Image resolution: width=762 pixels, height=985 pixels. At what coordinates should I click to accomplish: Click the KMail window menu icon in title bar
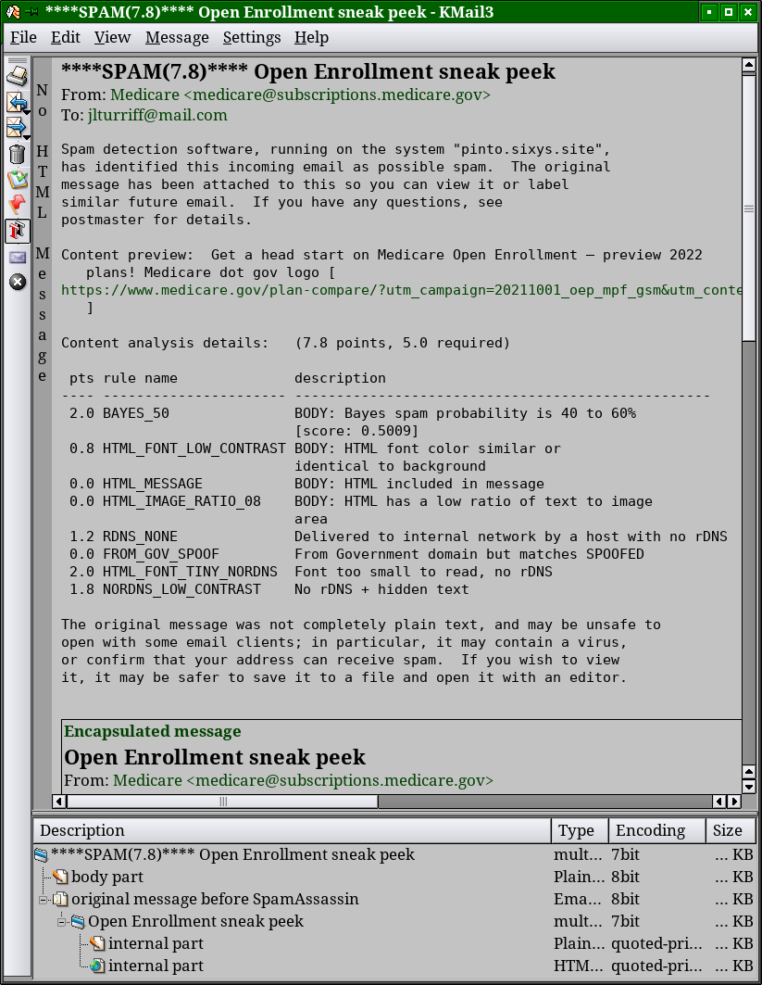[13, 12]
